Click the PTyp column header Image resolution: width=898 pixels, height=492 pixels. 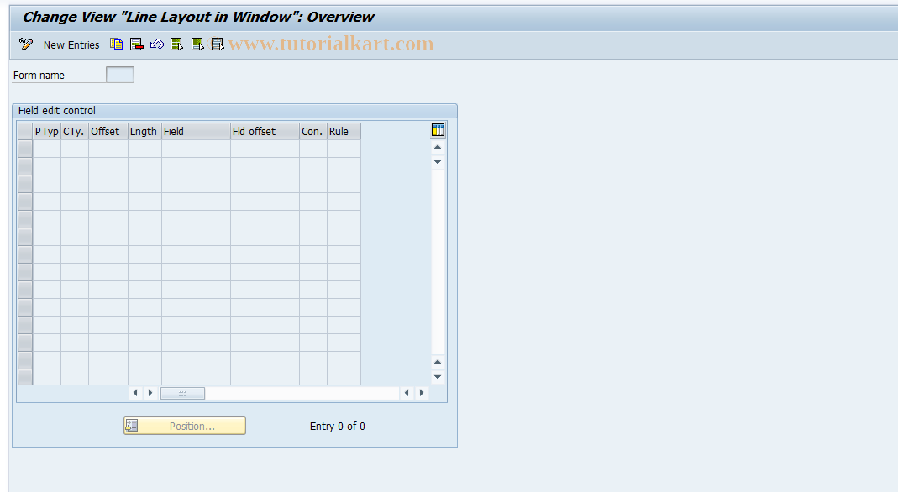(x=46, y=132)
